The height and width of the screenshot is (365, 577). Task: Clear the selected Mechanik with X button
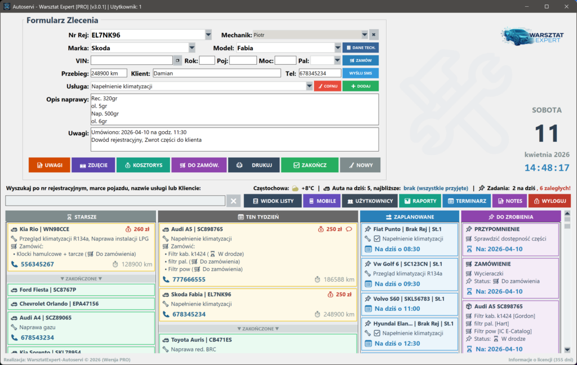tap(374, 35)
